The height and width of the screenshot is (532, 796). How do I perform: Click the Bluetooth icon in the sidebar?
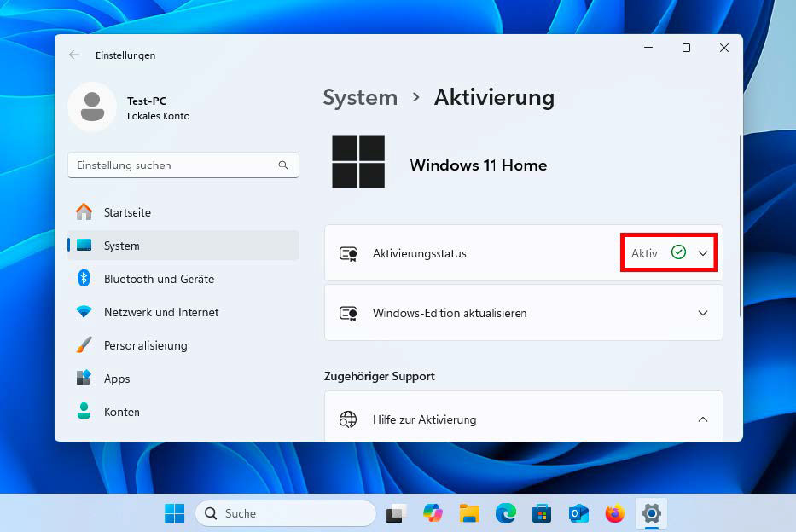pos(84,279)
